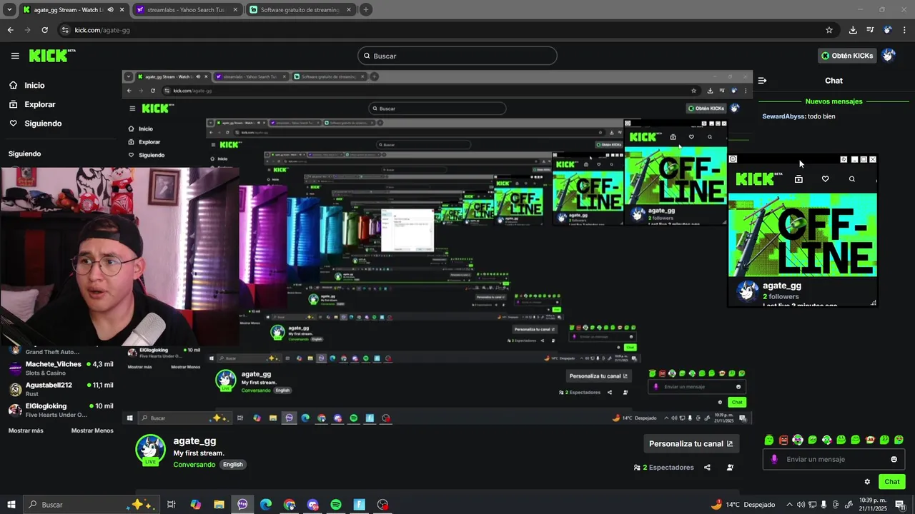Collapse the chat panel with arrow icon
915x514 pixels.
point(762,81)
